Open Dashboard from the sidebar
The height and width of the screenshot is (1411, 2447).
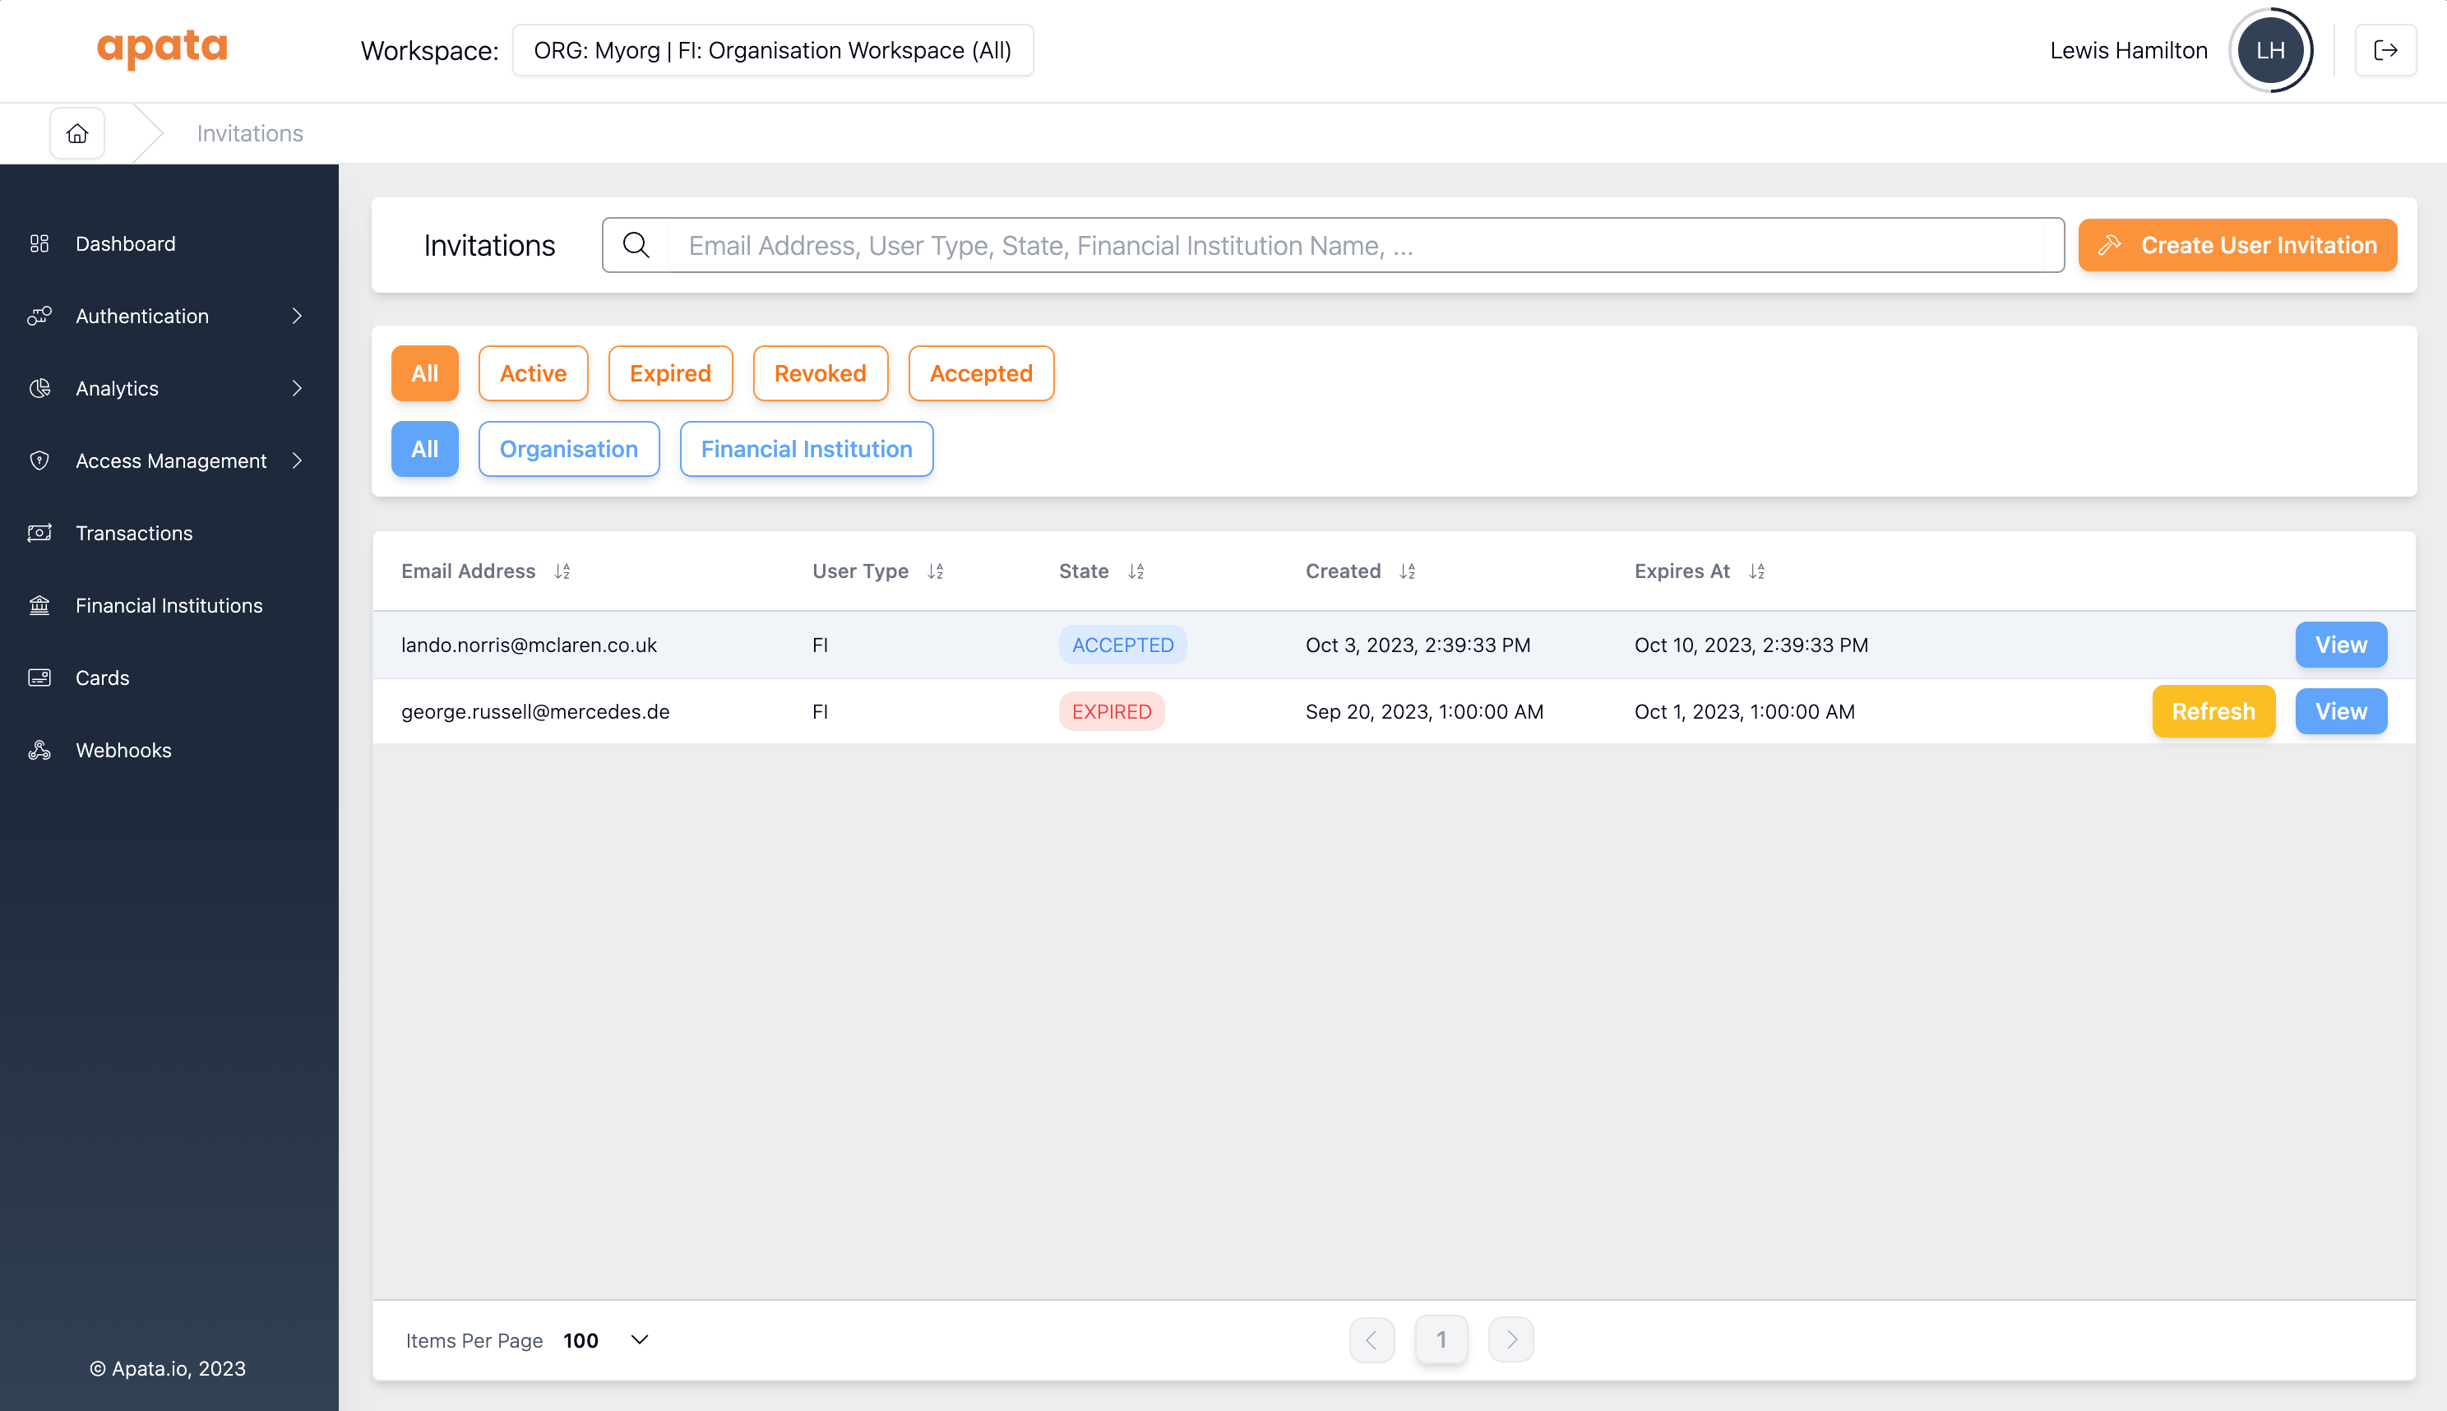(x=125, y=243)
